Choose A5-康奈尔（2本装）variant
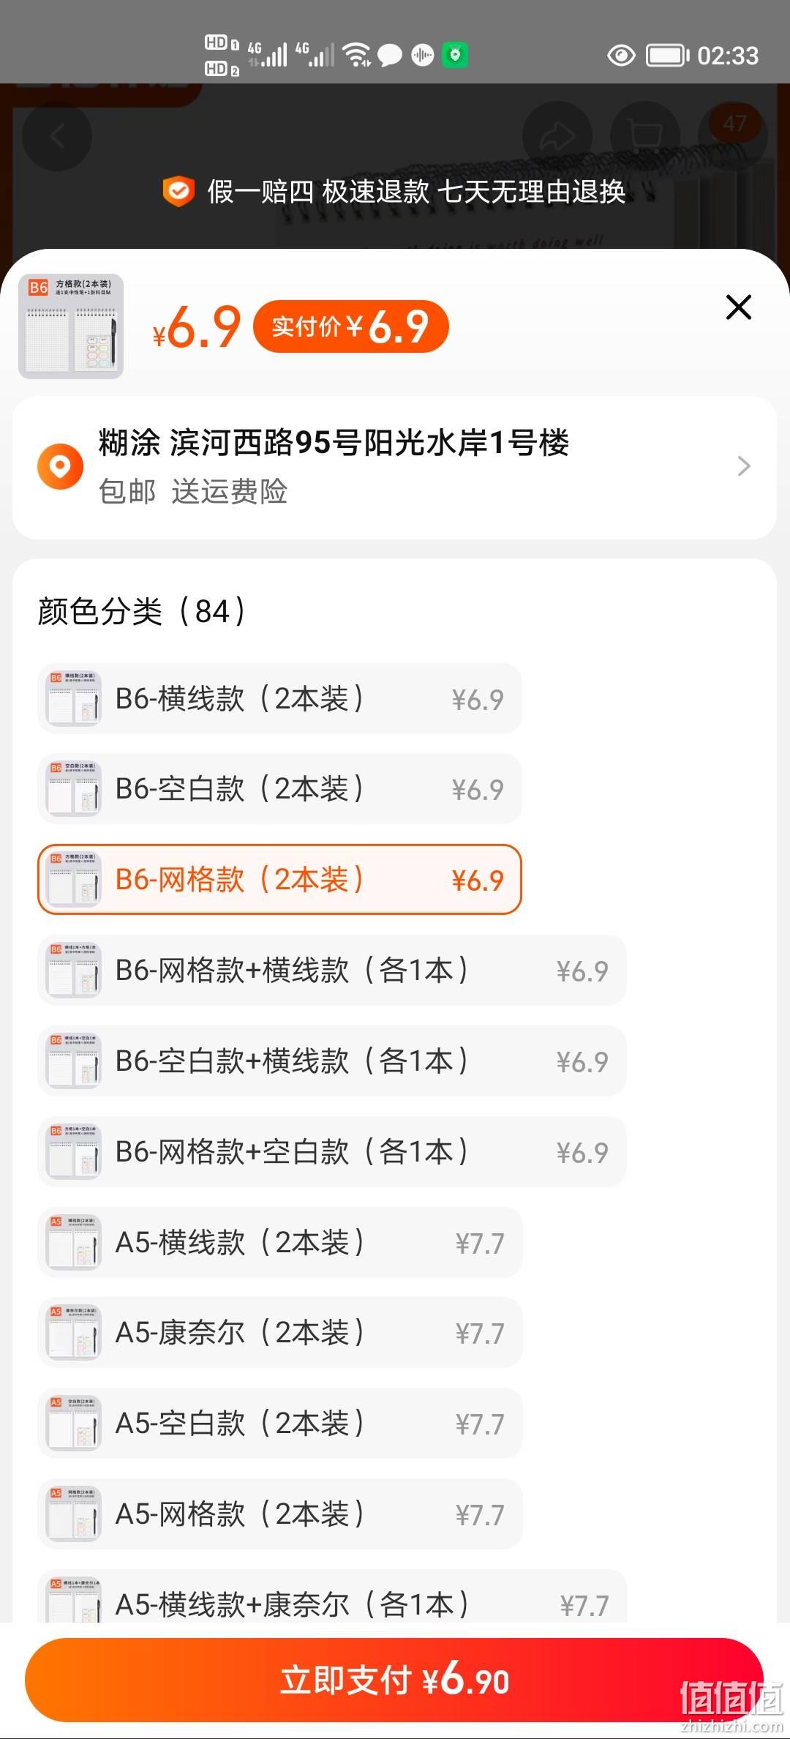The image size is (790, 1739). click(x=280, y=1333)
